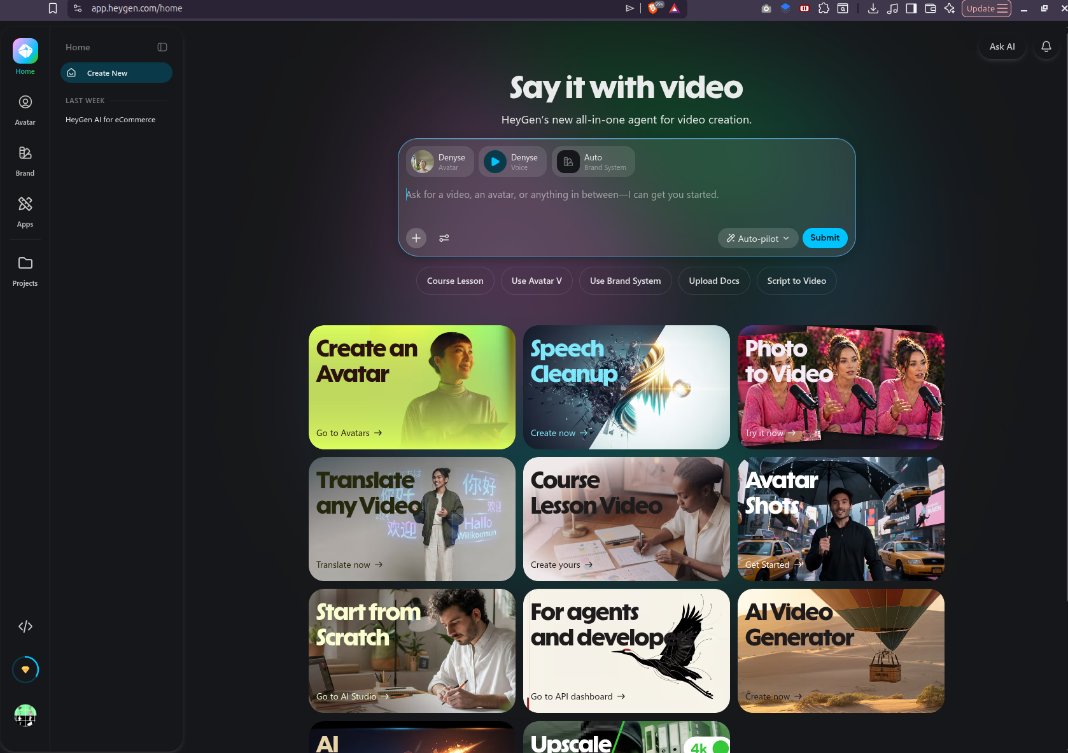Choose the Auto Brand System selector

click(593, 162)
